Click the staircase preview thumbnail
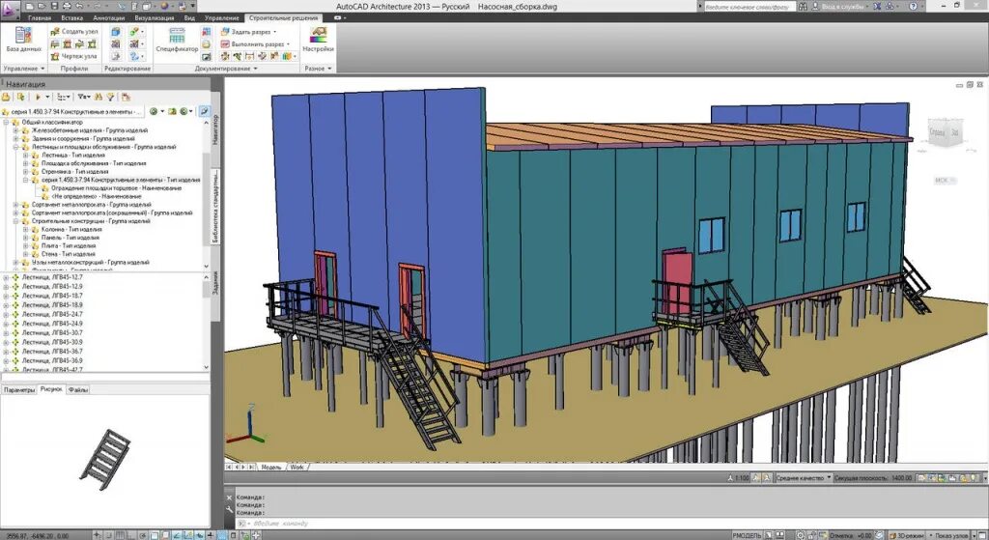This screenshot has height=540, width=989. coord(105,459)
